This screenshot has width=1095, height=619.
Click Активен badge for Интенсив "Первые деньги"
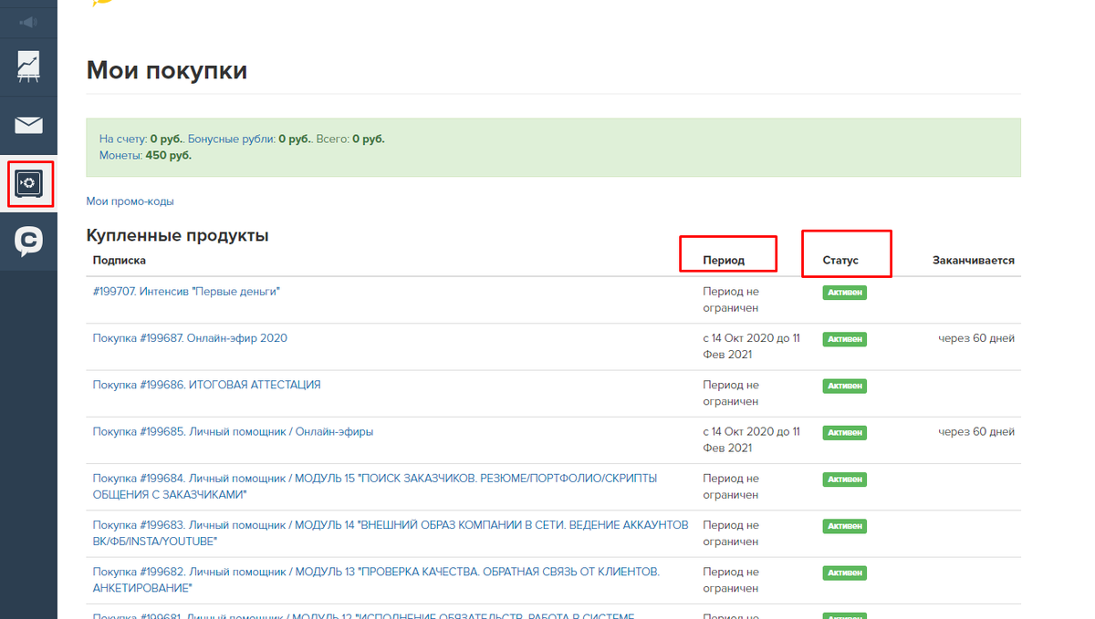844,293
